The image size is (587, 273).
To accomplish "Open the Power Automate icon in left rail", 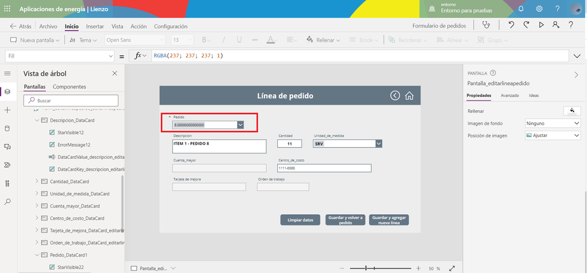I will pos(8,165).
